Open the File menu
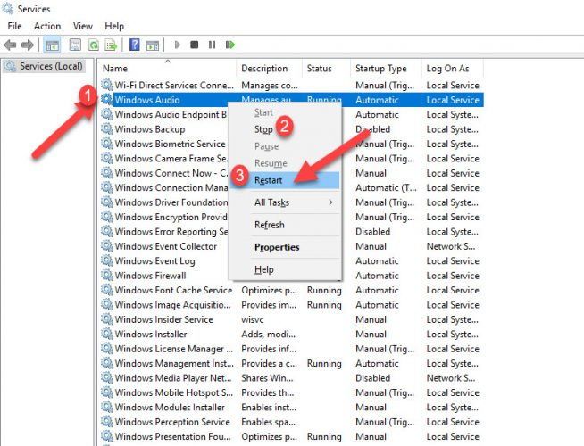The image size is (584, 446). 14,26
